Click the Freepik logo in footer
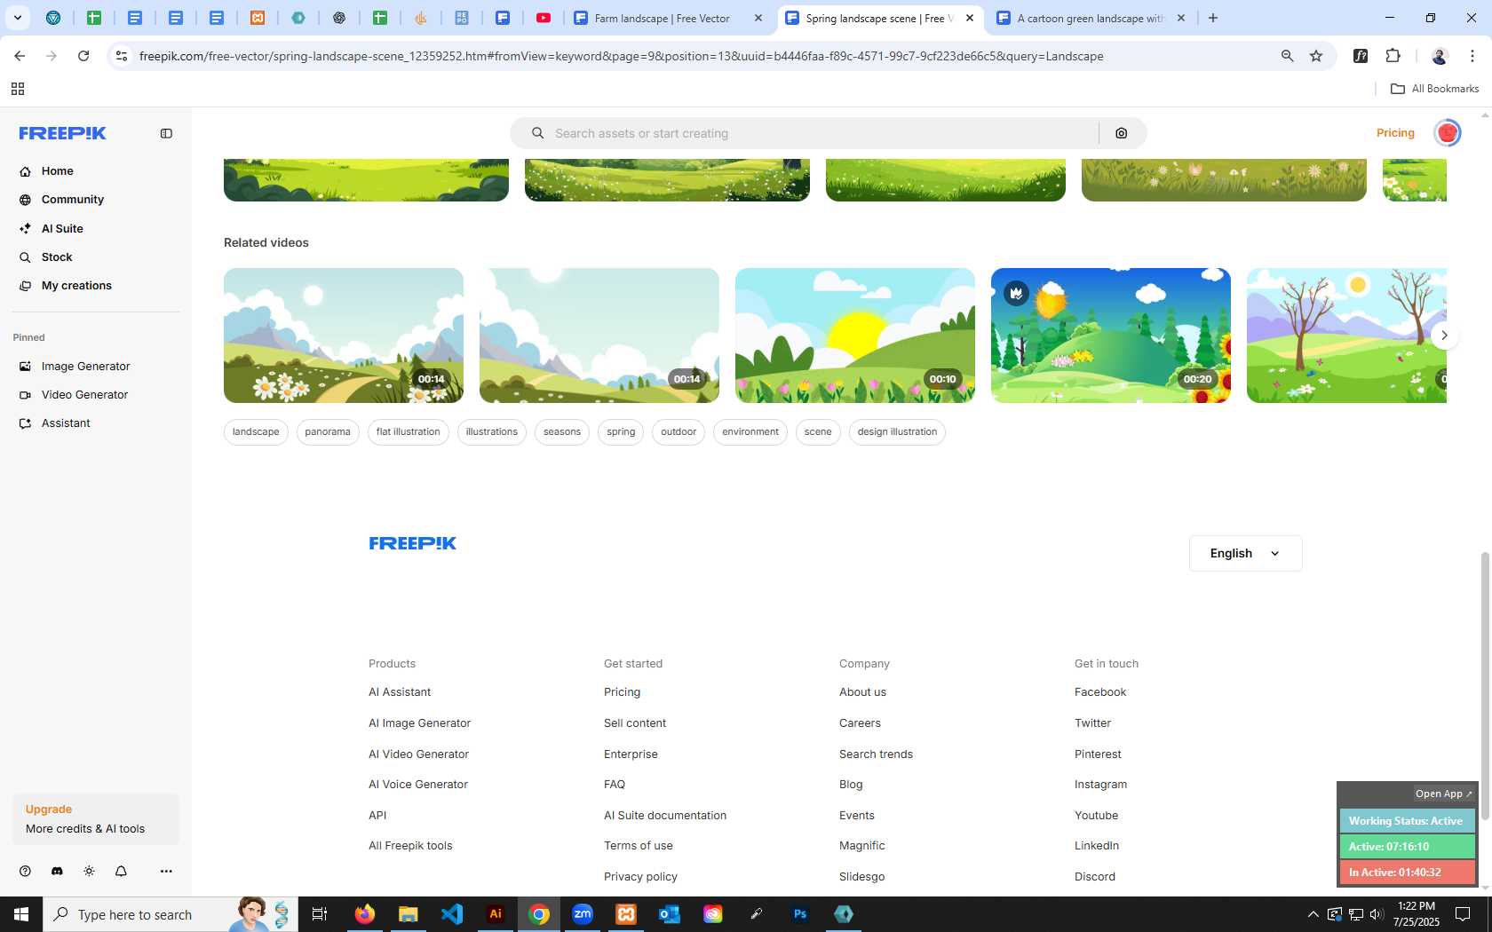This screenshot has width=1492, height=932. tap(413, 543)
